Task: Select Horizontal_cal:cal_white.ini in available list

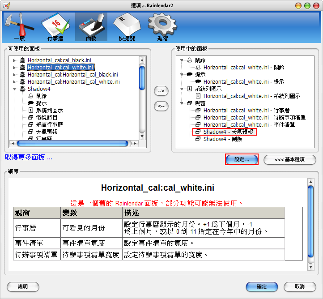Action: [x=61, y=68]
